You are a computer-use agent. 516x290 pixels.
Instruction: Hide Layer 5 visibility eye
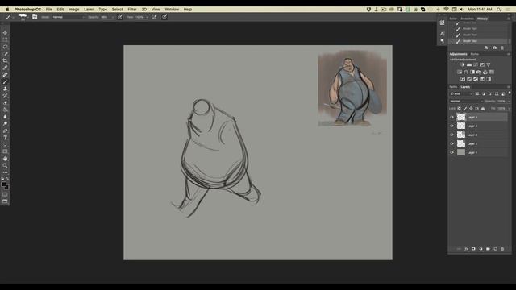pyautogui.click(x=451, y=117)
